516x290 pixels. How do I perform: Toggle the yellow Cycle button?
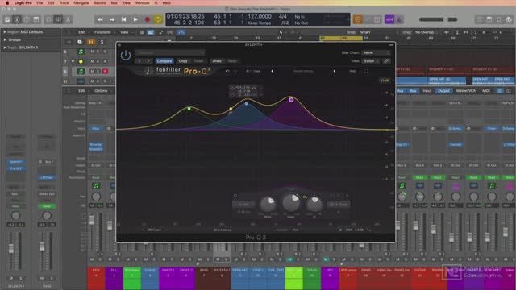tap(158, 19)
